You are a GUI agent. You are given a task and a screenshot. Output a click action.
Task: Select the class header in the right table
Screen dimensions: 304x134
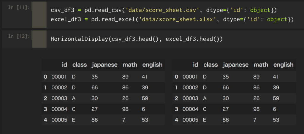[x=210, y=65]
